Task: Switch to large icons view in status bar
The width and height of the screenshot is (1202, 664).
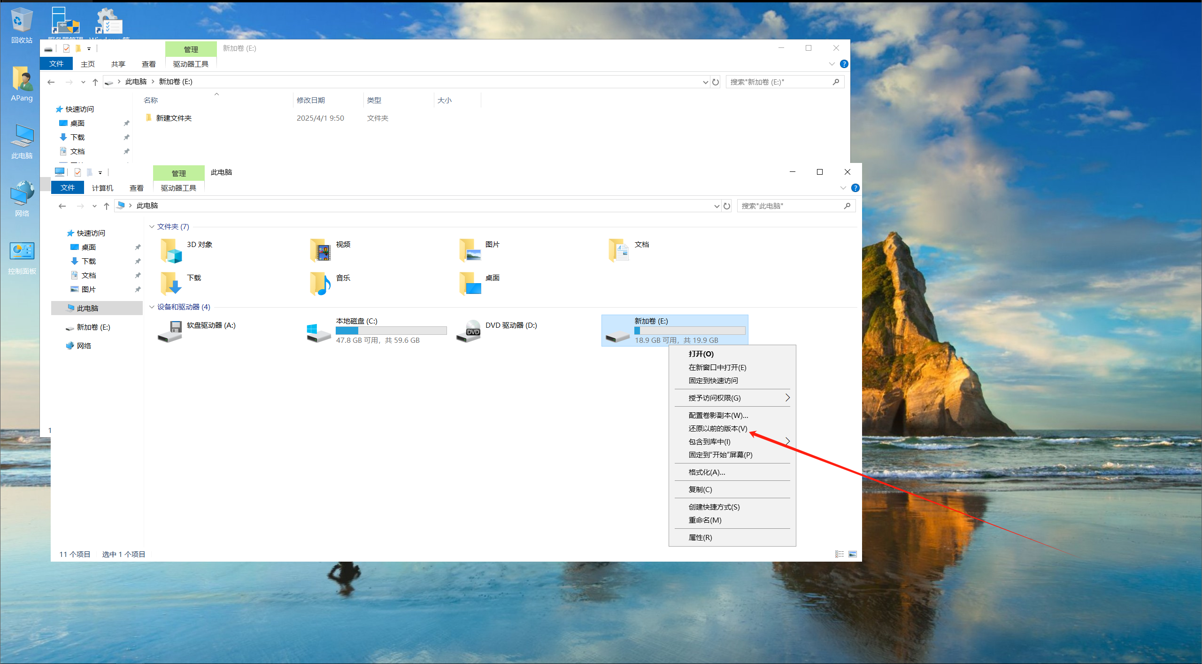Action: [853, 554]
